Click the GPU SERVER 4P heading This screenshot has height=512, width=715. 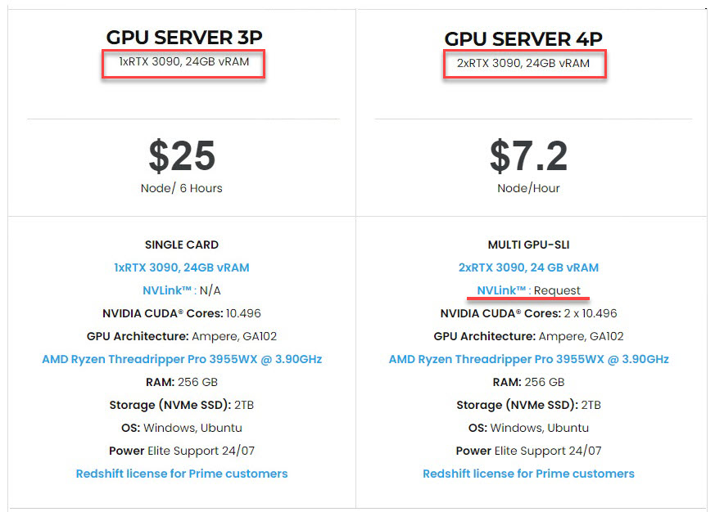(524, 39)
